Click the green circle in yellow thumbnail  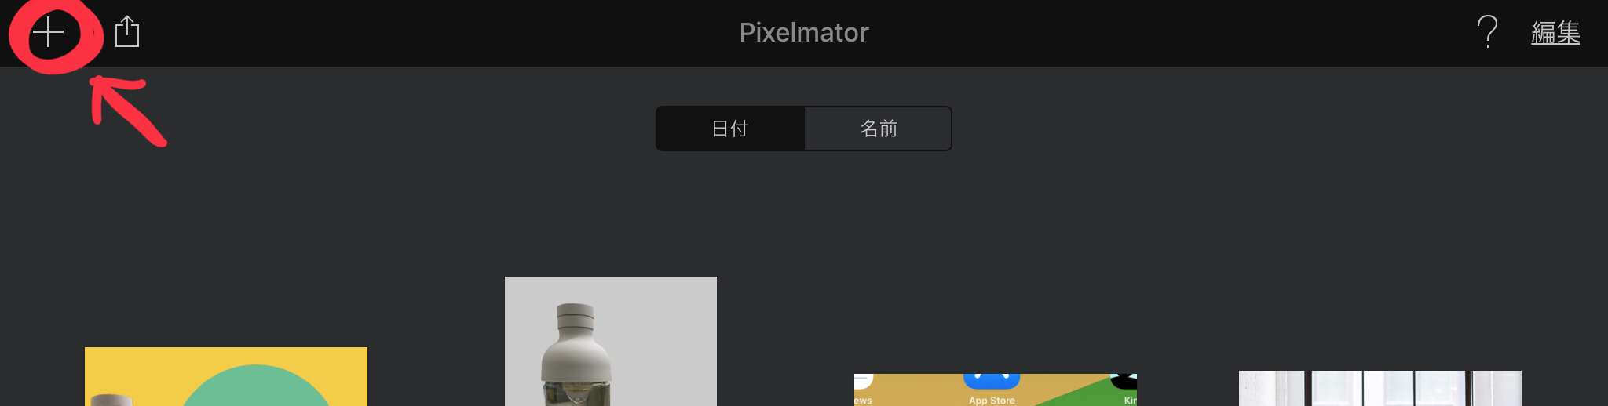tap(255, 388)
